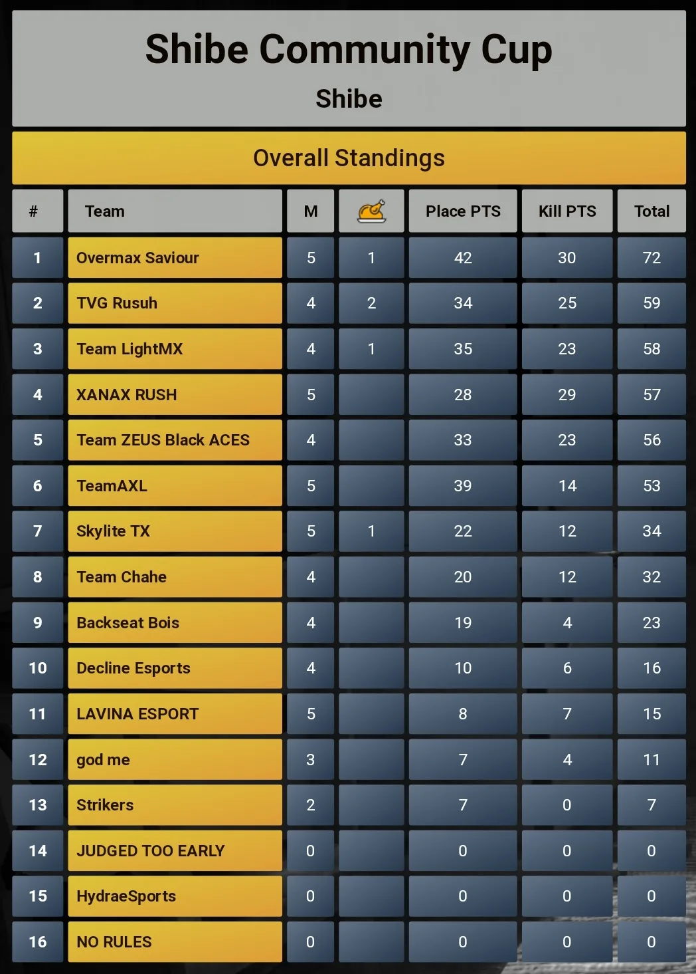Screen dimensions: 696x974
Task: Click the XANAX RUSH team name
Action: point(127,395)
